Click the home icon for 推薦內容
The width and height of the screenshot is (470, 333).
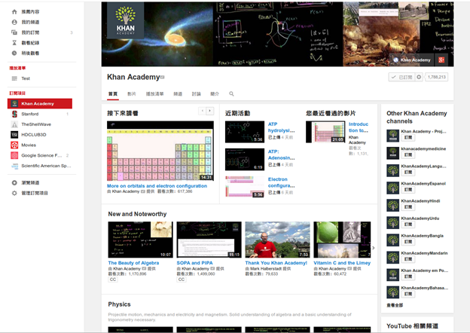[14, 12]
